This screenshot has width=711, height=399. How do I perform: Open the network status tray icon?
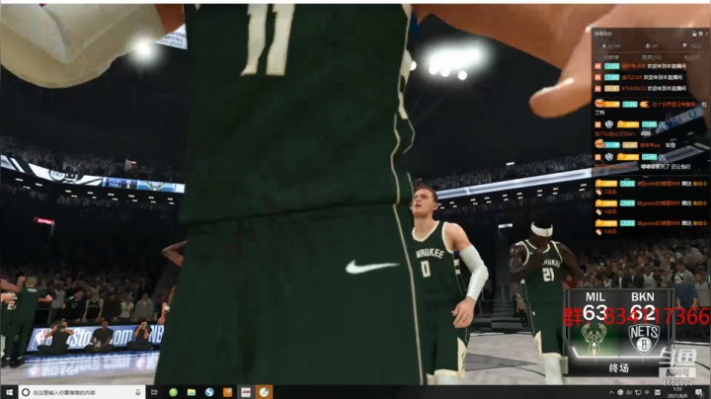[x=638, y=393]
